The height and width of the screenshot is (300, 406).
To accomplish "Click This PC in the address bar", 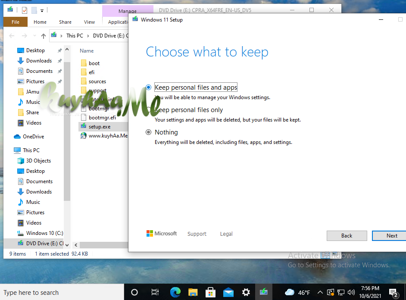I will [75, 36].
